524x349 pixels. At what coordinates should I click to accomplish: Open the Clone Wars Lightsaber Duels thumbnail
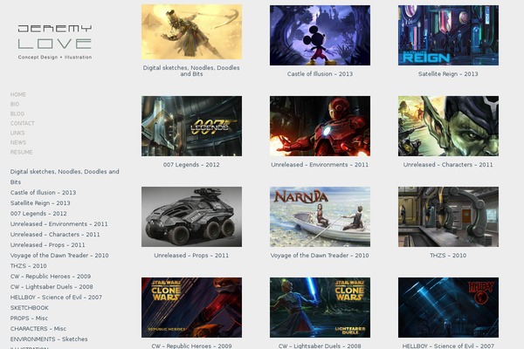point(320,307)
